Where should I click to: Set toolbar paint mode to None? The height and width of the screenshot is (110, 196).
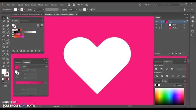point(9,79)
